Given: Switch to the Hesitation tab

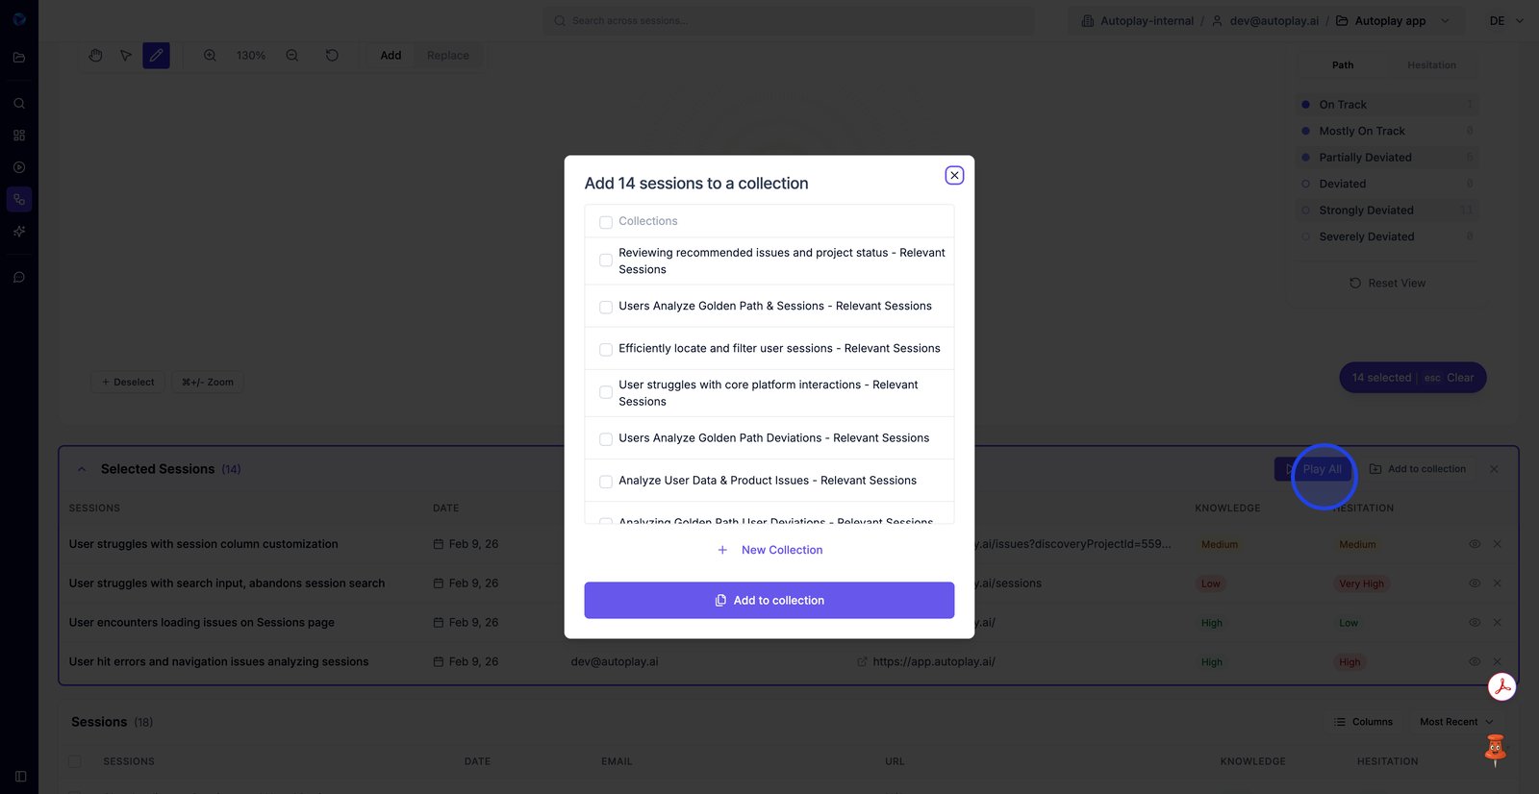Looking at the screenshot, I should click(x=1431, y=65).
